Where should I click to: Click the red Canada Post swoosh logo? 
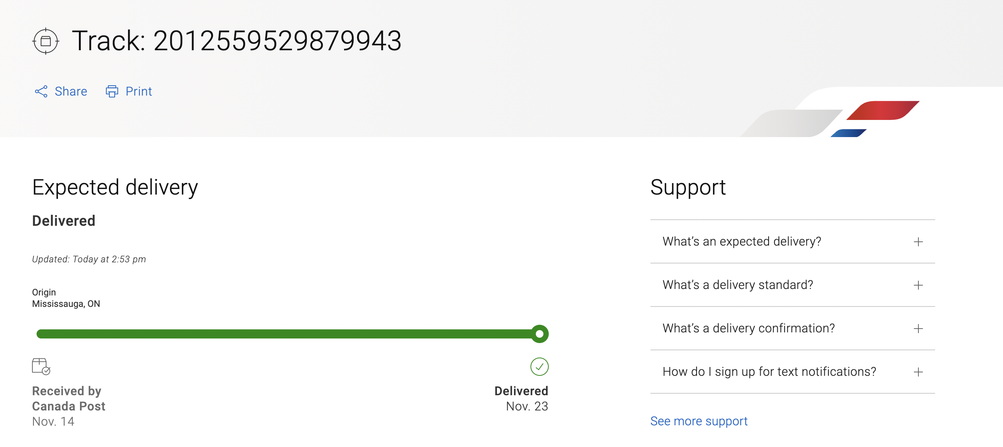883,110
